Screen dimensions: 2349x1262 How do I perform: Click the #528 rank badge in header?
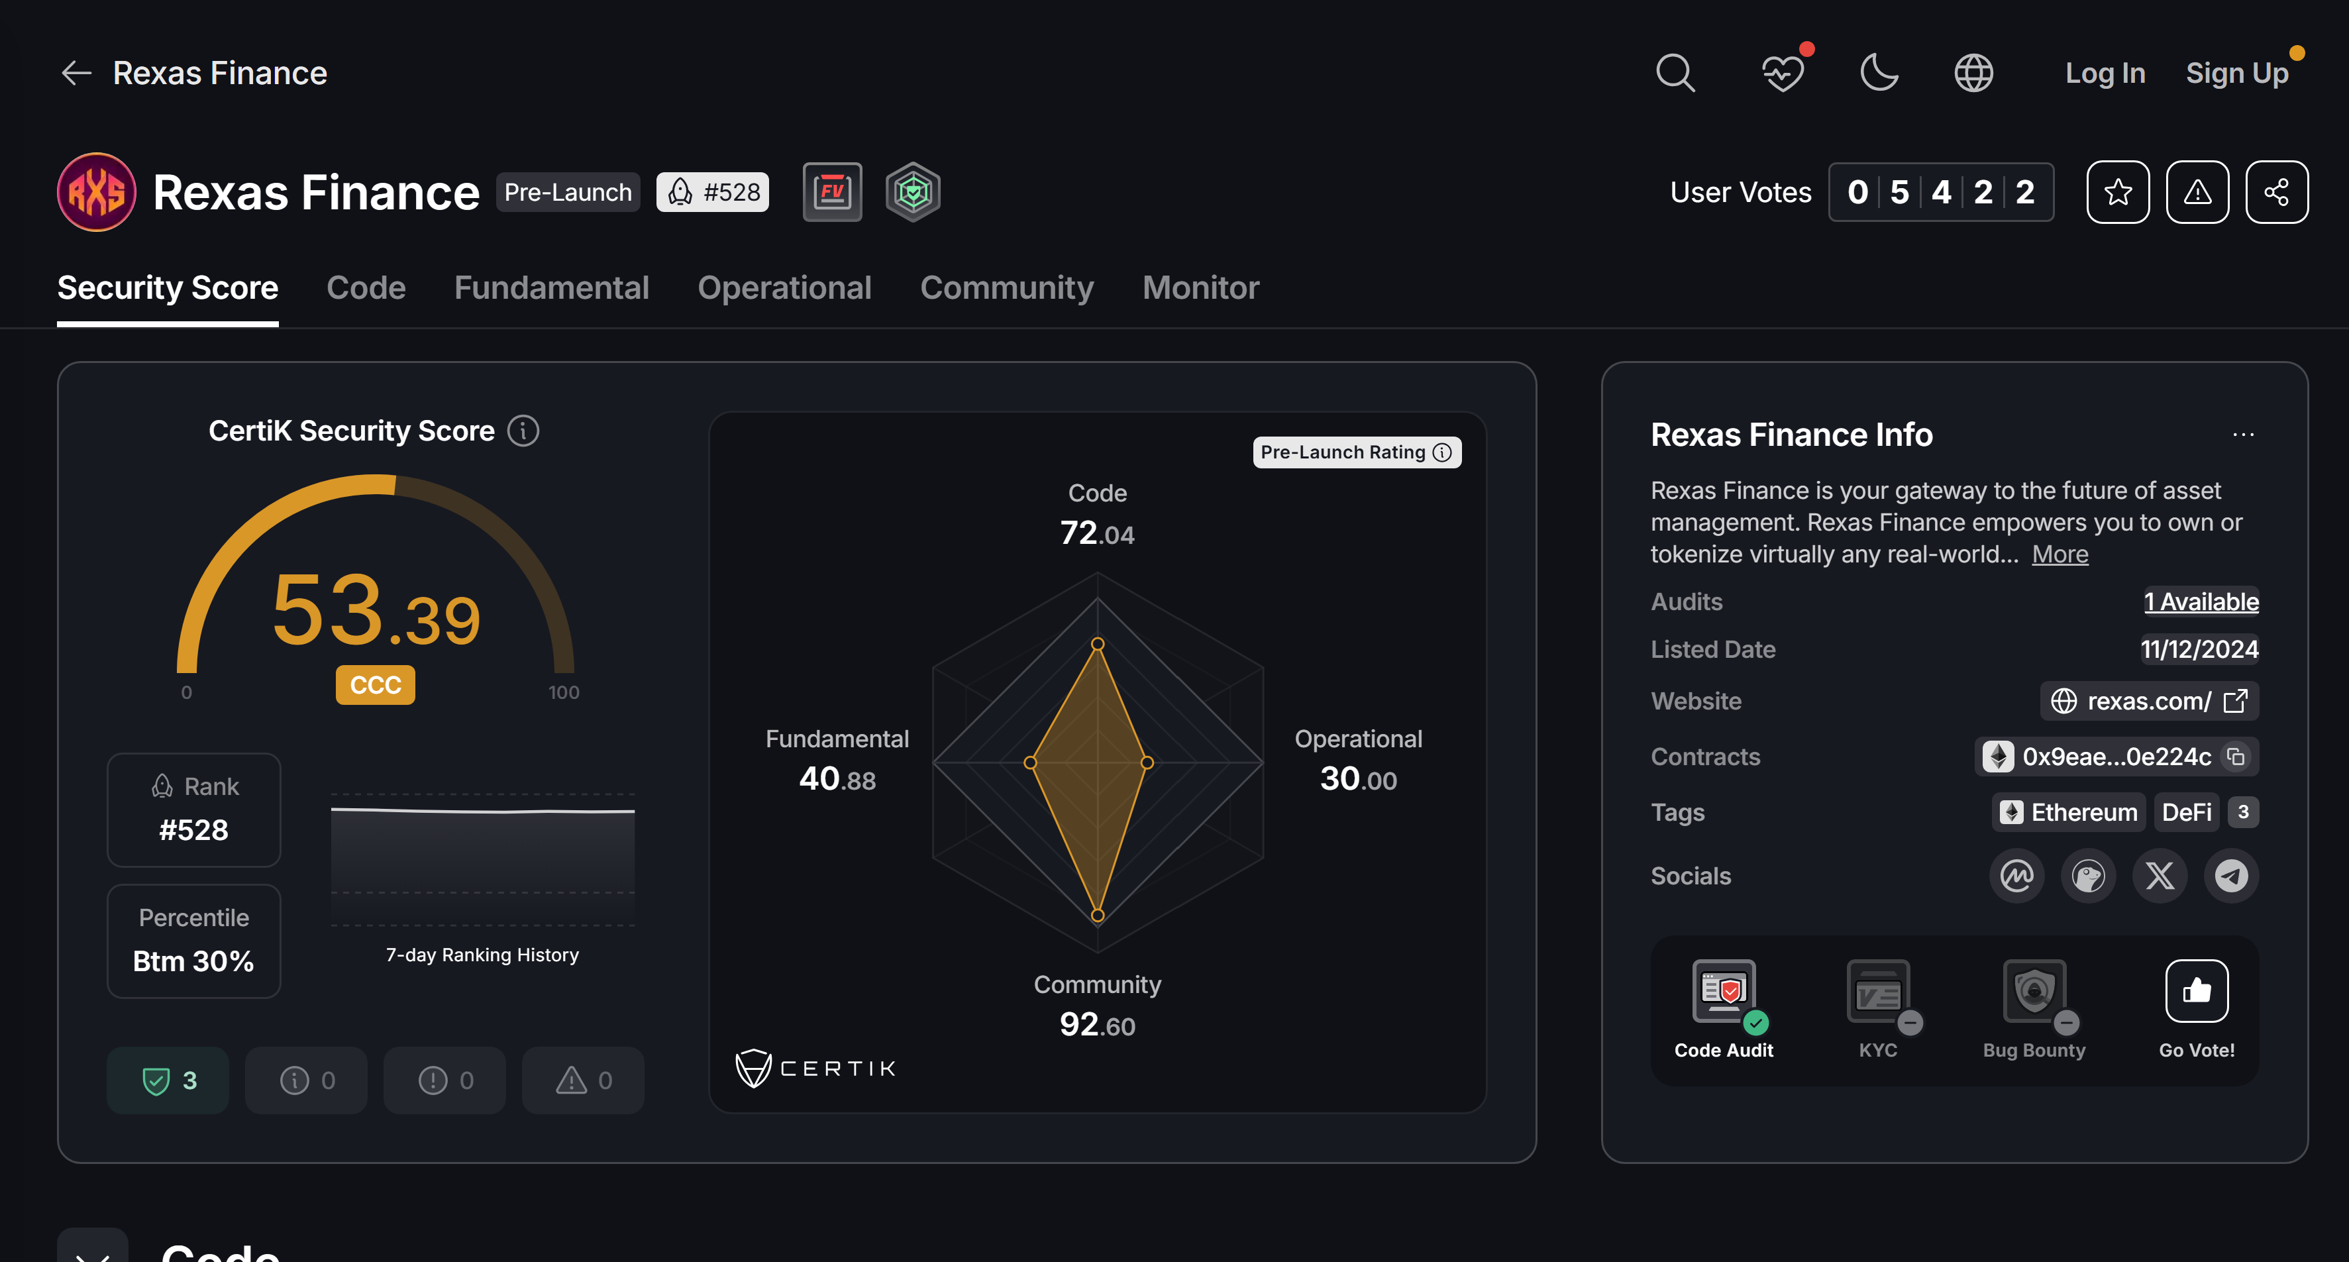click(712, 192)
